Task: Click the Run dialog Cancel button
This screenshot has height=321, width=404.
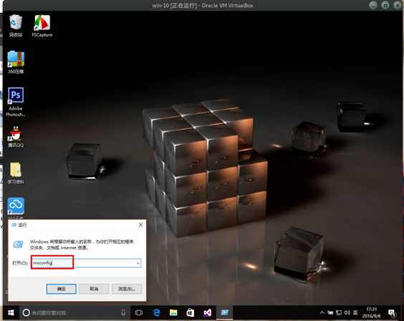Action: 94,289
